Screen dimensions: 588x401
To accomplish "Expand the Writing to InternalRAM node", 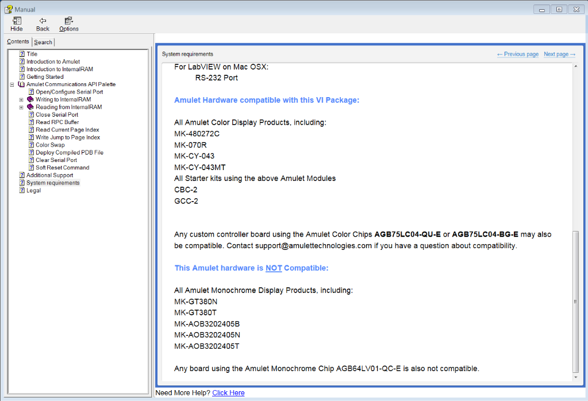I will 21,100.
